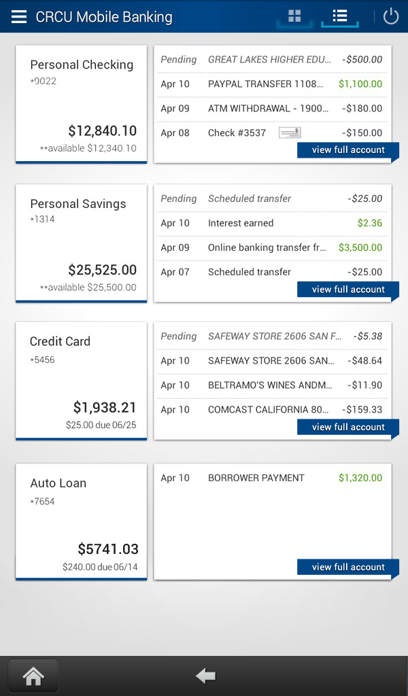View full account for Personal Checking
The height and width of the screenshot is (696, 408).
(x=347, y=150)
